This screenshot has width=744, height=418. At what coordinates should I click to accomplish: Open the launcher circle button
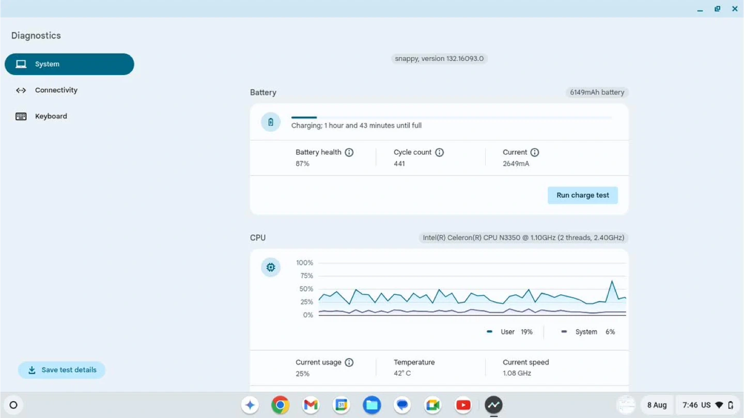[14, 405]
